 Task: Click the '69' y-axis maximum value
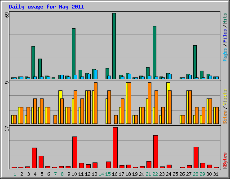click(7, 15)
